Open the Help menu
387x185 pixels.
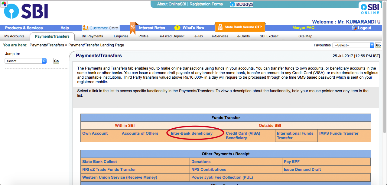[65, 28]
